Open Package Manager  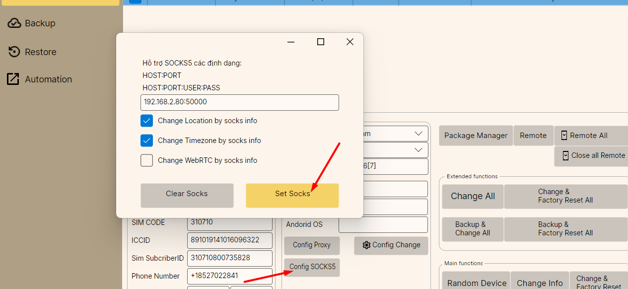[x=476, y=136]
